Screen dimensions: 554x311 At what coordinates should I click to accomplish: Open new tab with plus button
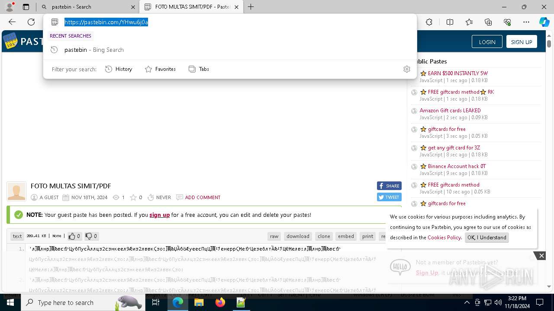pyautogui.click(x=251, y=7)
